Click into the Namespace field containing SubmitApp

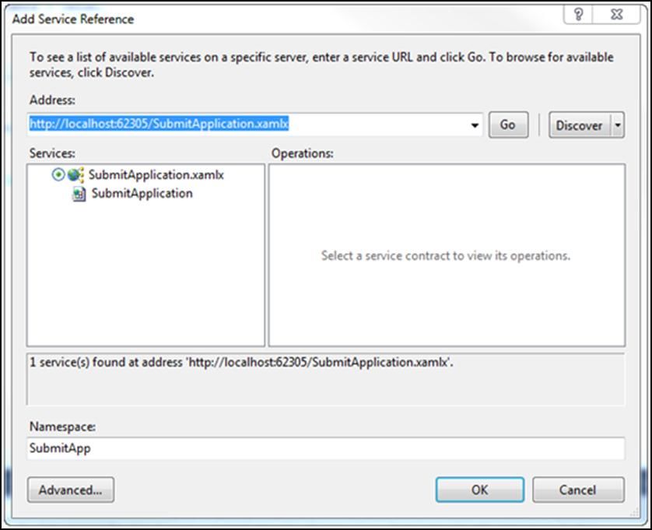pos(325,448)
